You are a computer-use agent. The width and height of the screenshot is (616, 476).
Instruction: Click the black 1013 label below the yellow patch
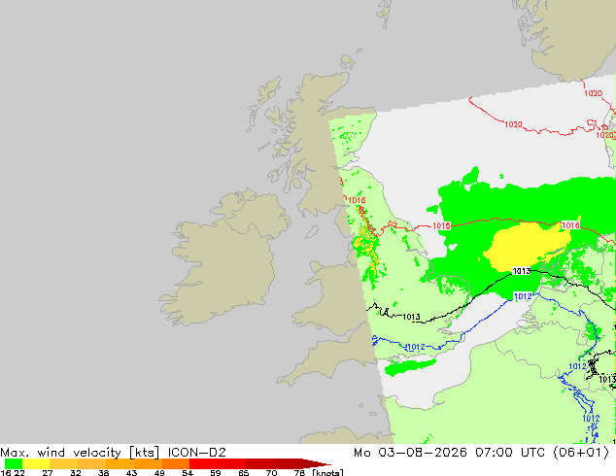point(522,271)
